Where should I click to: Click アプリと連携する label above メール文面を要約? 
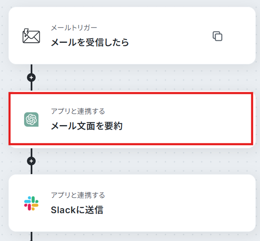[x=78, y=111]
